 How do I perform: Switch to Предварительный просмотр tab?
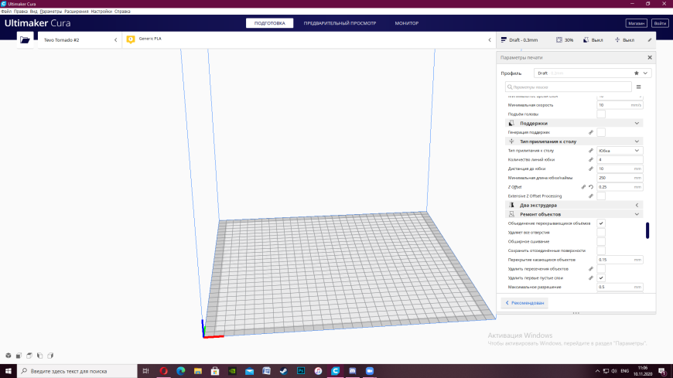click(x=340, y=23)
